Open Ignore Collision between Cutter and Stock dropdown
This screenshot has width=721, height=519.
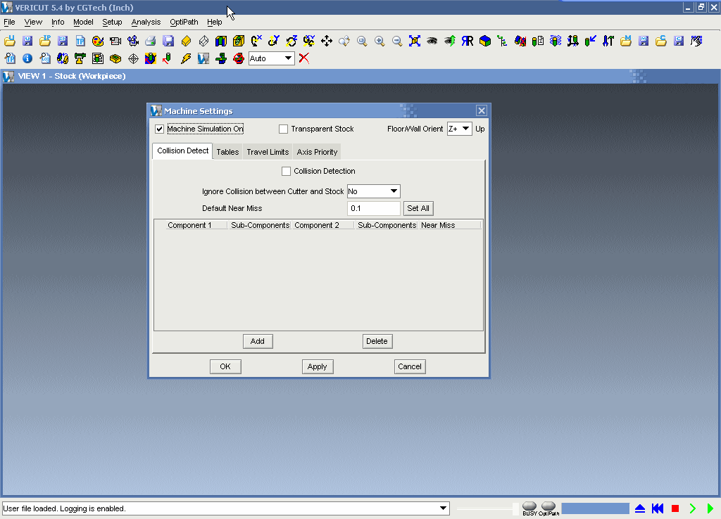point(373,191)
